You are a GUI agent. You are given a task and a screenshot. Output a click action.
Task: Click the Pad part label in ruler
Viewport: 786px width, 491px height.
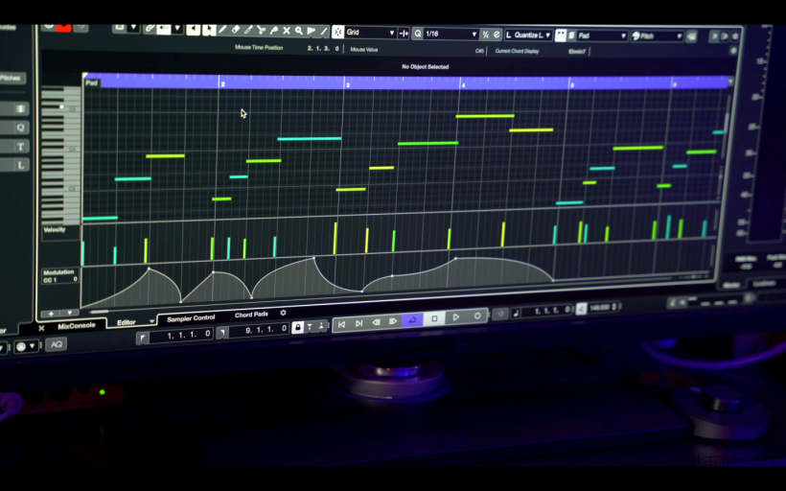[x=91, y=82]
